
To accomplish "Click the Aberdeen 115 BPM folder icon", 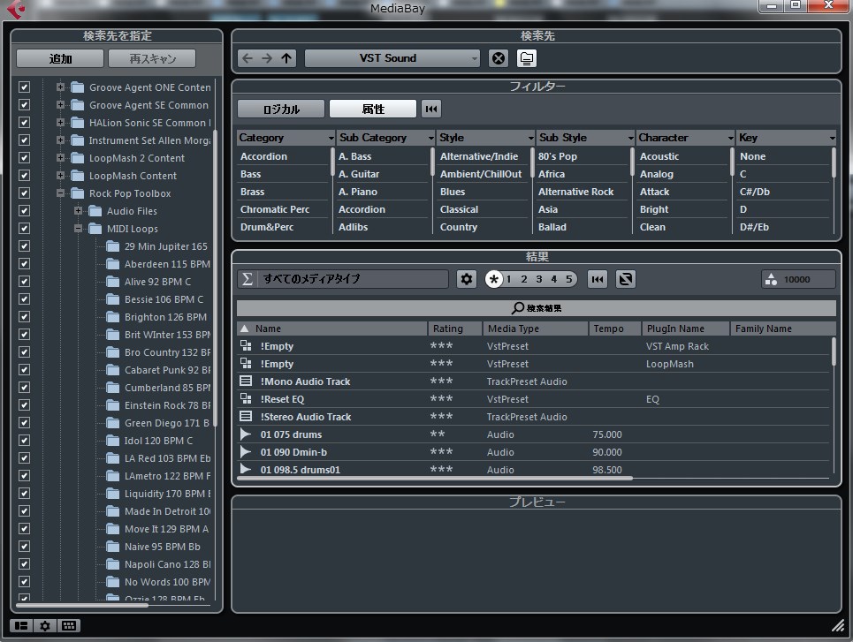I will (112, 264).
